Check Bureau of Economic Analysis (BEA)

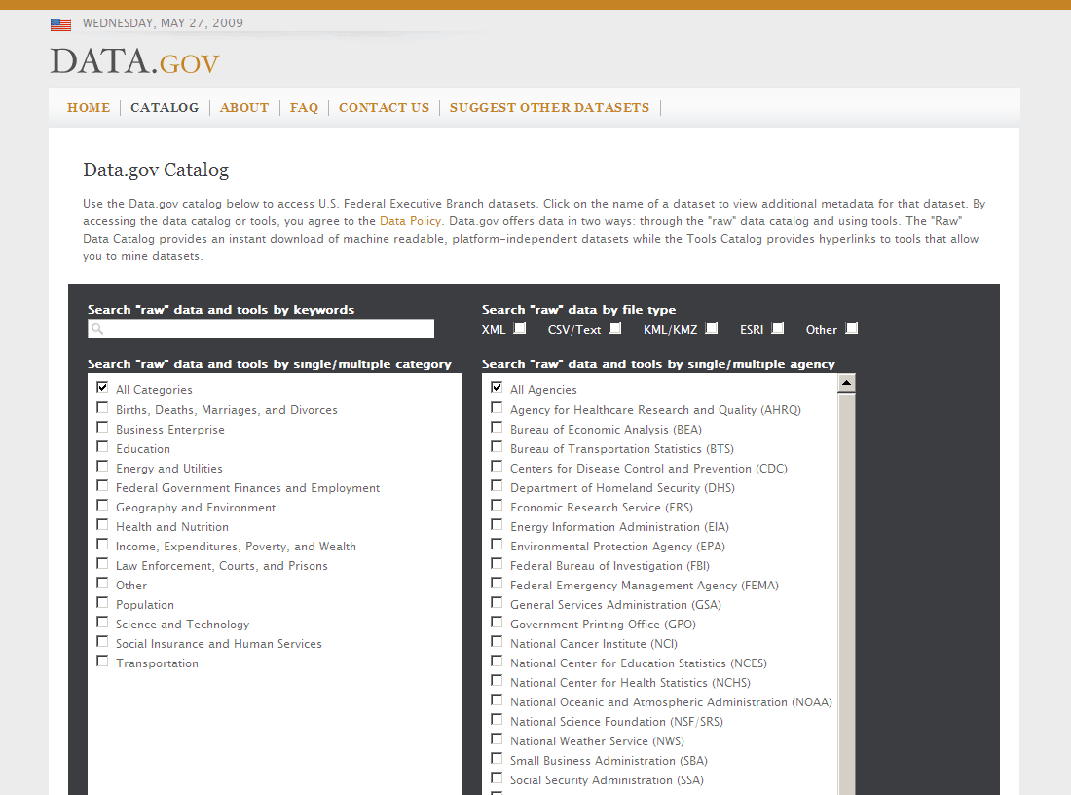(498, 428)
